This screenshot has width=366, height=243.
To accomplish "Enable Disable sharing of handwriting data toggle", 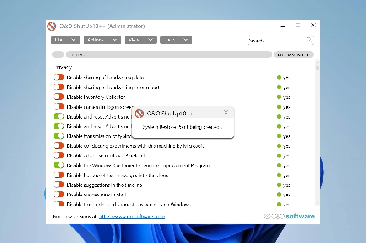I will click(x=59, y=78).
